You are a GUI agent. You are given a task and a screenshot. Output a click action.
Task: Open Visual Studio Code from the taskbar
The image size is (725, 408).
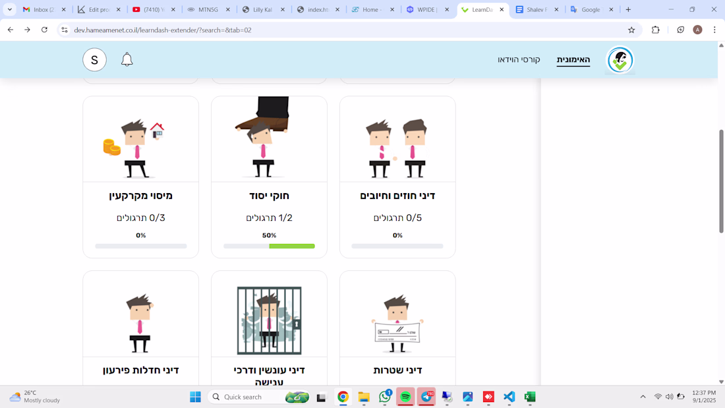point(509,397)
